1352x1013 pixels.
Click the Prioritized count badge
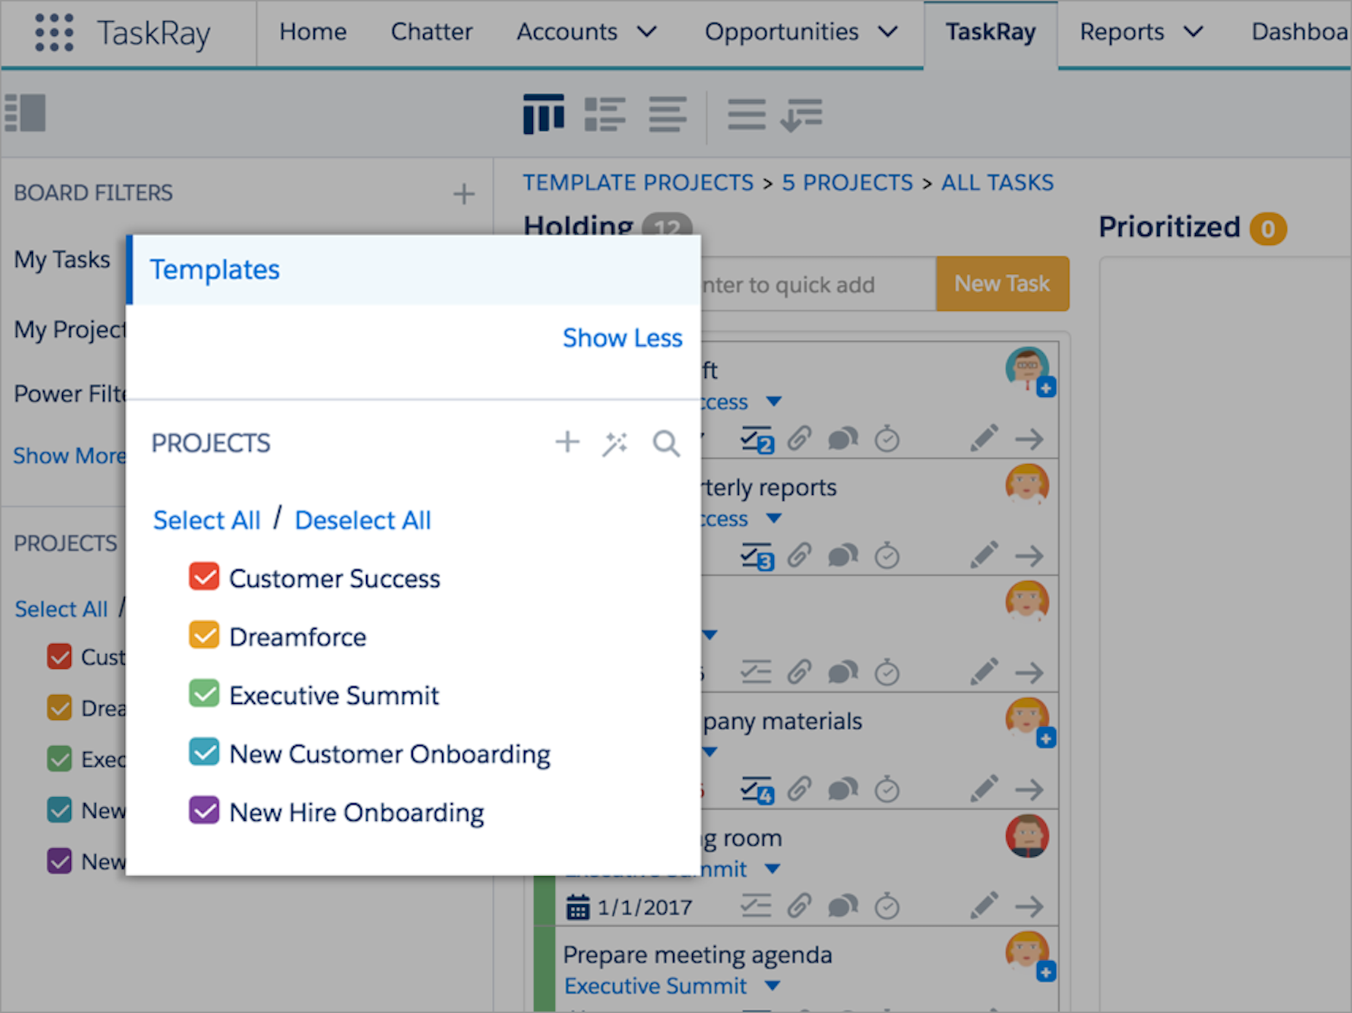(x=1268, y=229)
